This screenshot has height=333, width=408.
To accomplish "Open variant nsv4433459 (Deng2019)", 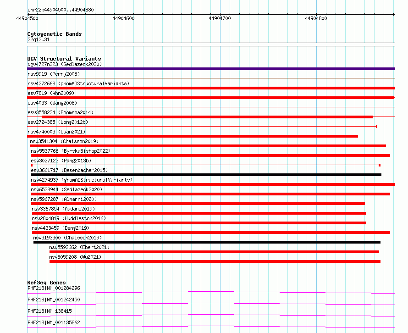I will click(61, 228).
